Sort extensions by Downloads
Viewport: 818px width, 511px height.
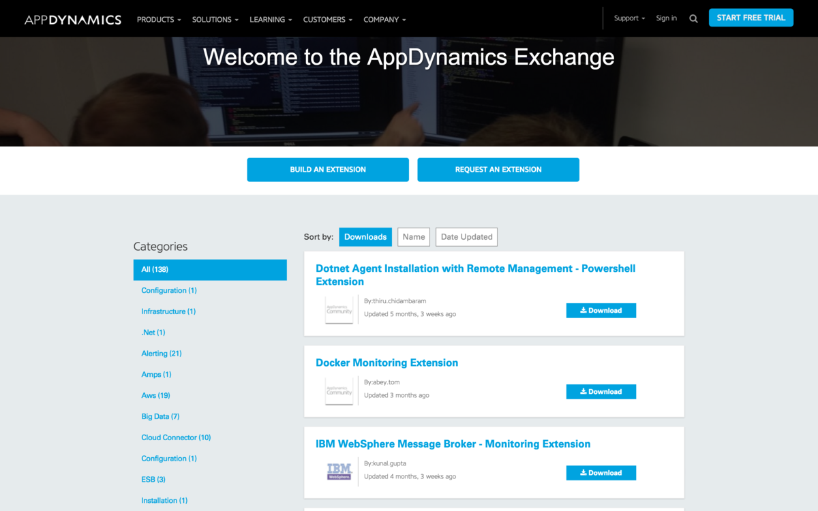365,237
